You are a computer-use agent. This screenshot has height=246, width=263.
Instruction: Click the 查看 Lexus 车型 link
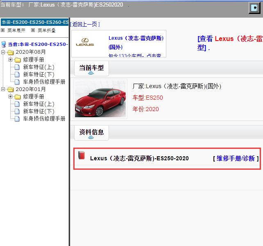(x=230, y=43)
